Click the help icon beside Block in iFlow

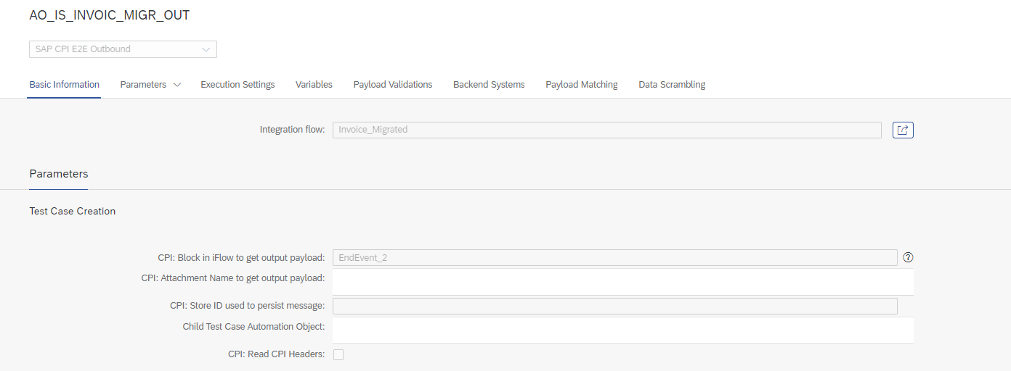908,257
